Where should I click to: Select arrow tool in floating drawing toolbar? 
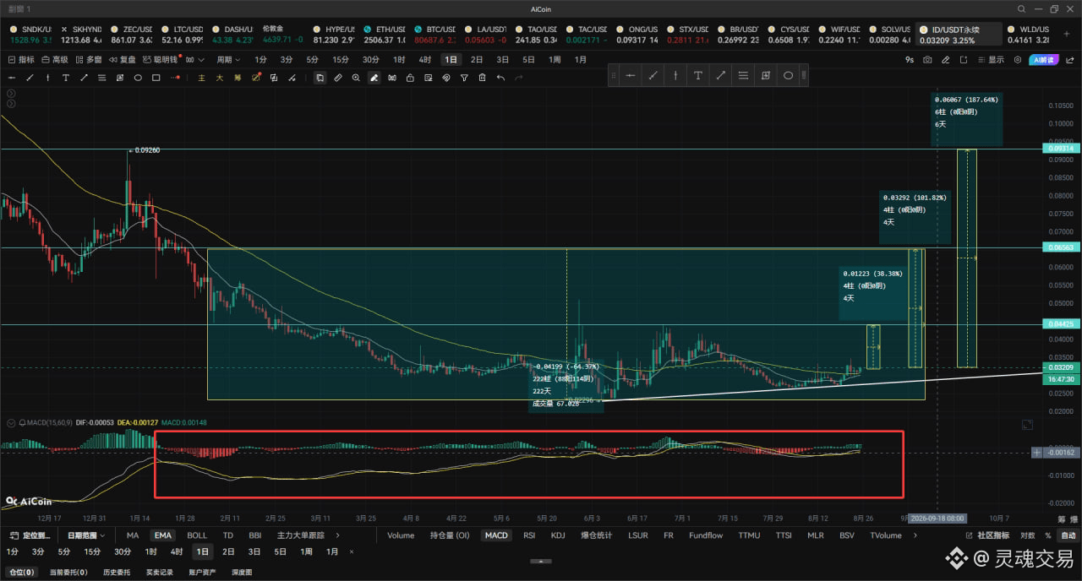pos(720,75)
